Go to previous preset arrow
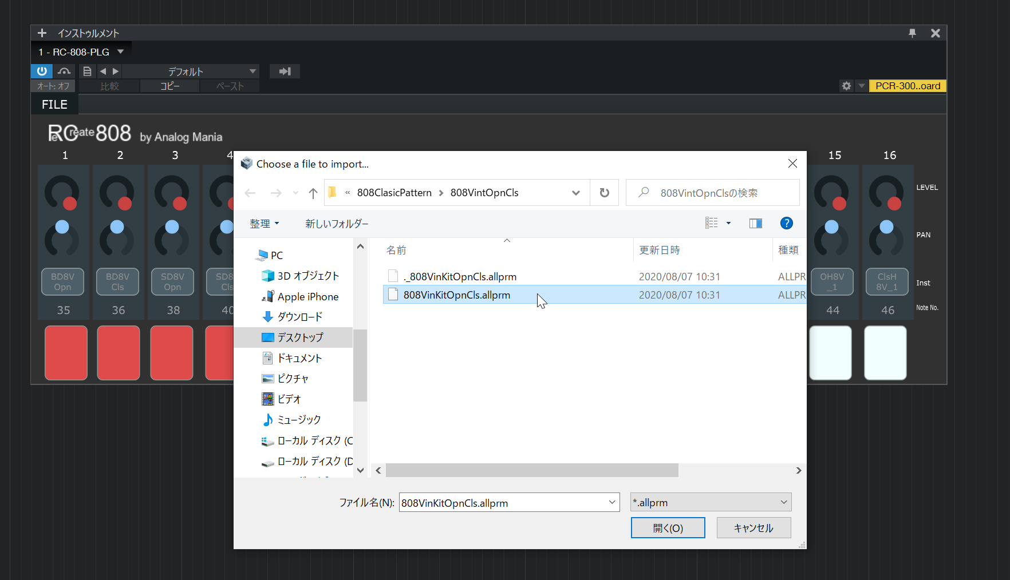The image size is (1010, 580). (x=103, y=71)
